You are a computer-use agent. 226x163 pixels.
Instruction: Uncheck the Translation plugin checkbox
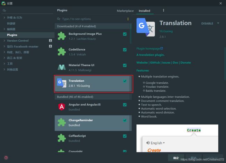125,81
